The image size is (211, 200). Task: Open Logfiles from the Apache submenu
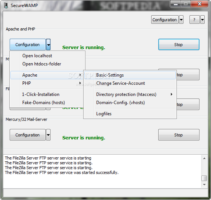[130, 114]
